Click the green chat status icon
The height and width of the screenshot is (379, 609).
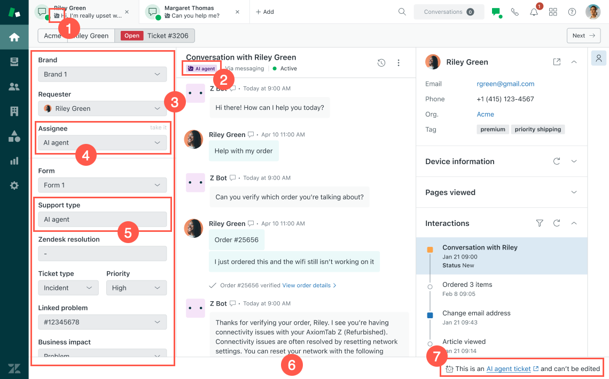(x=496, y=12)
